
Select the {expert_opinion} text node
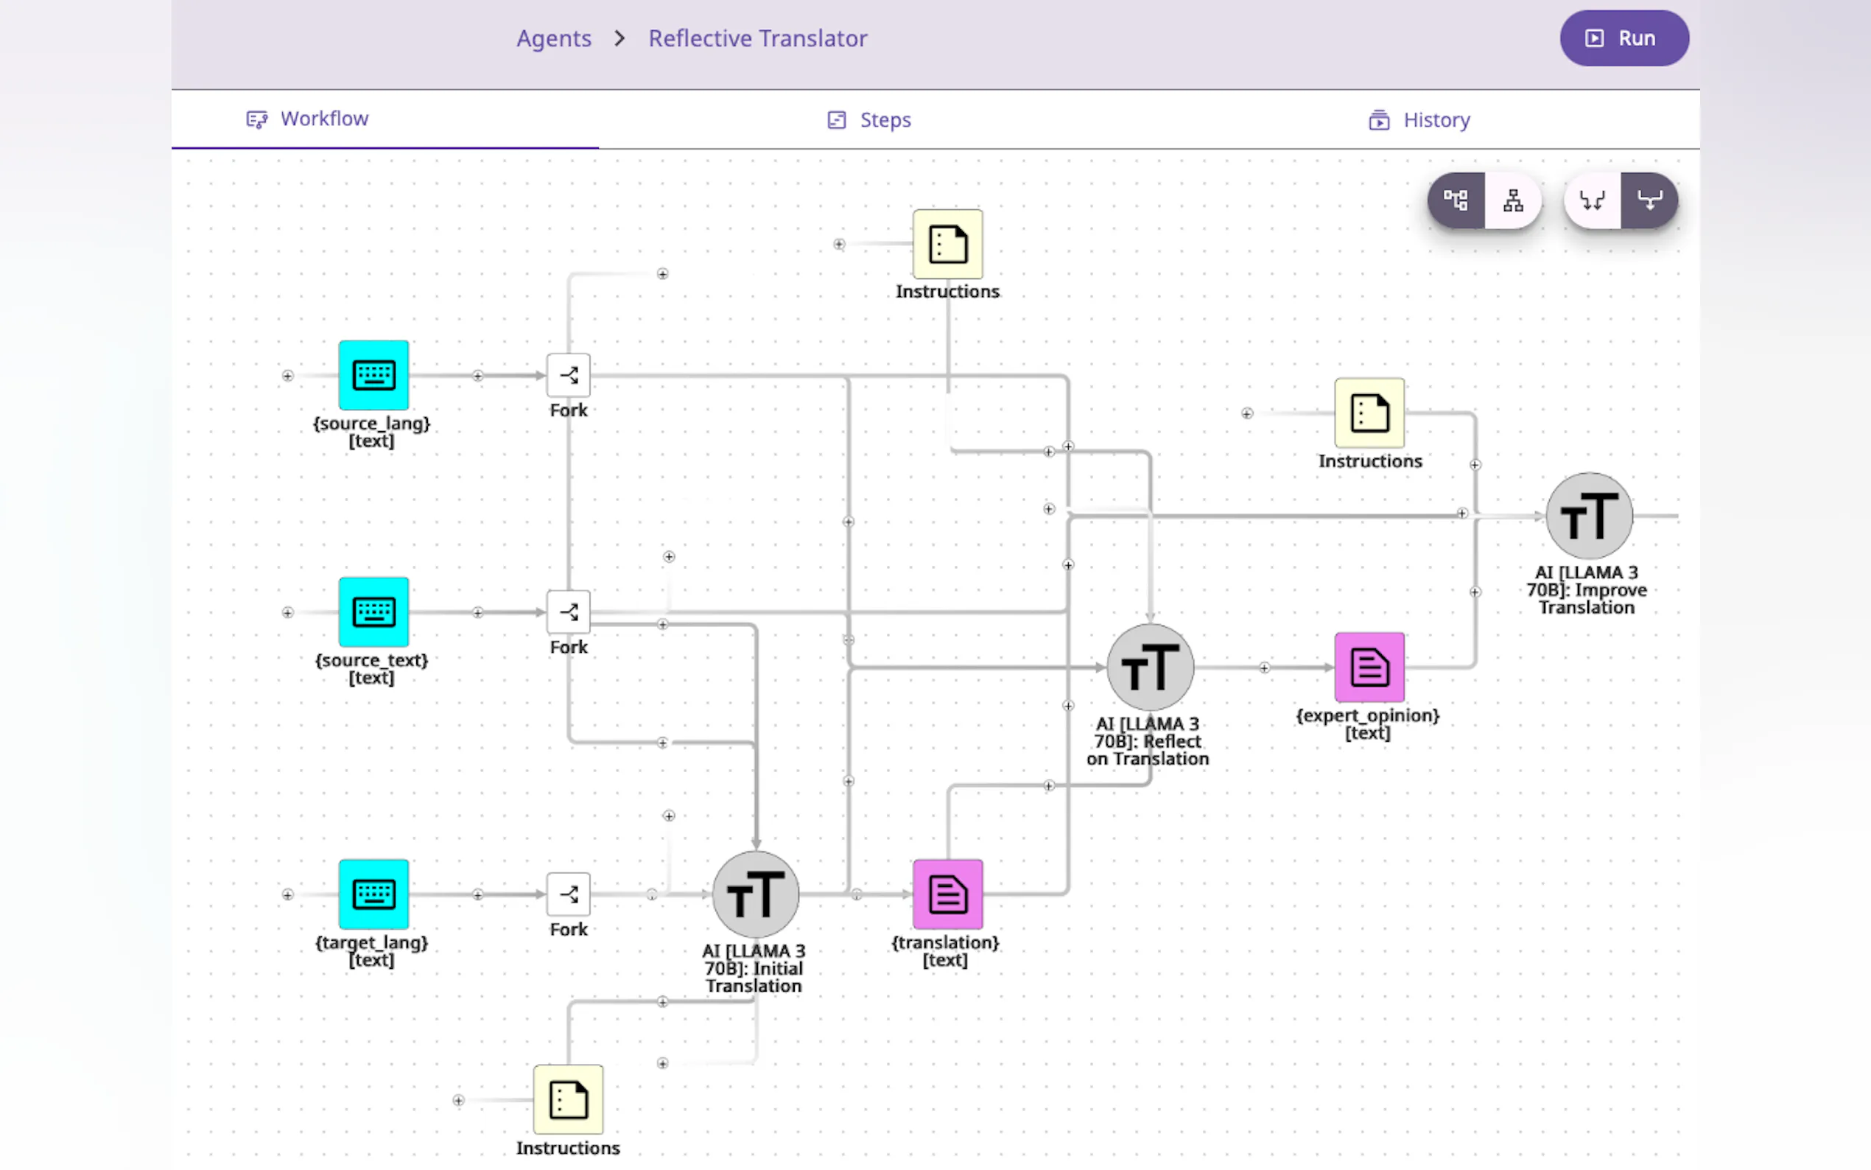point(1369,667)
